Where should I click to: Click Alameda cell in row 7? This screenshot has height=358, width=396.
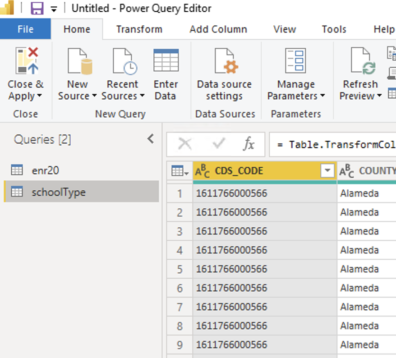click(367, 307)
